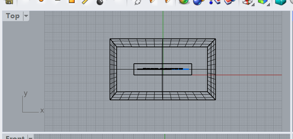293x139 pixels.
Task: Click the teal solid box icon
Action: pyautogui.click(x=281, y=2)
